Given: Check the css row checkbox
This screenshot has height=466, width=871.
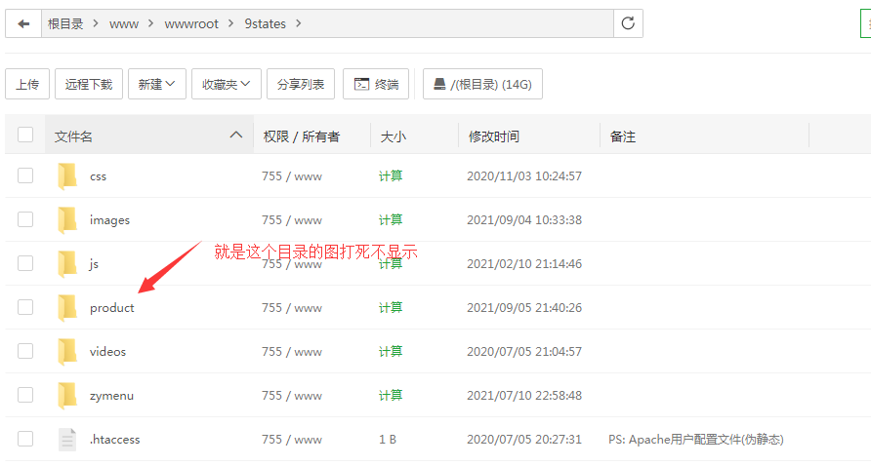Looking at the screenshot, I should [x=25, y=175].
